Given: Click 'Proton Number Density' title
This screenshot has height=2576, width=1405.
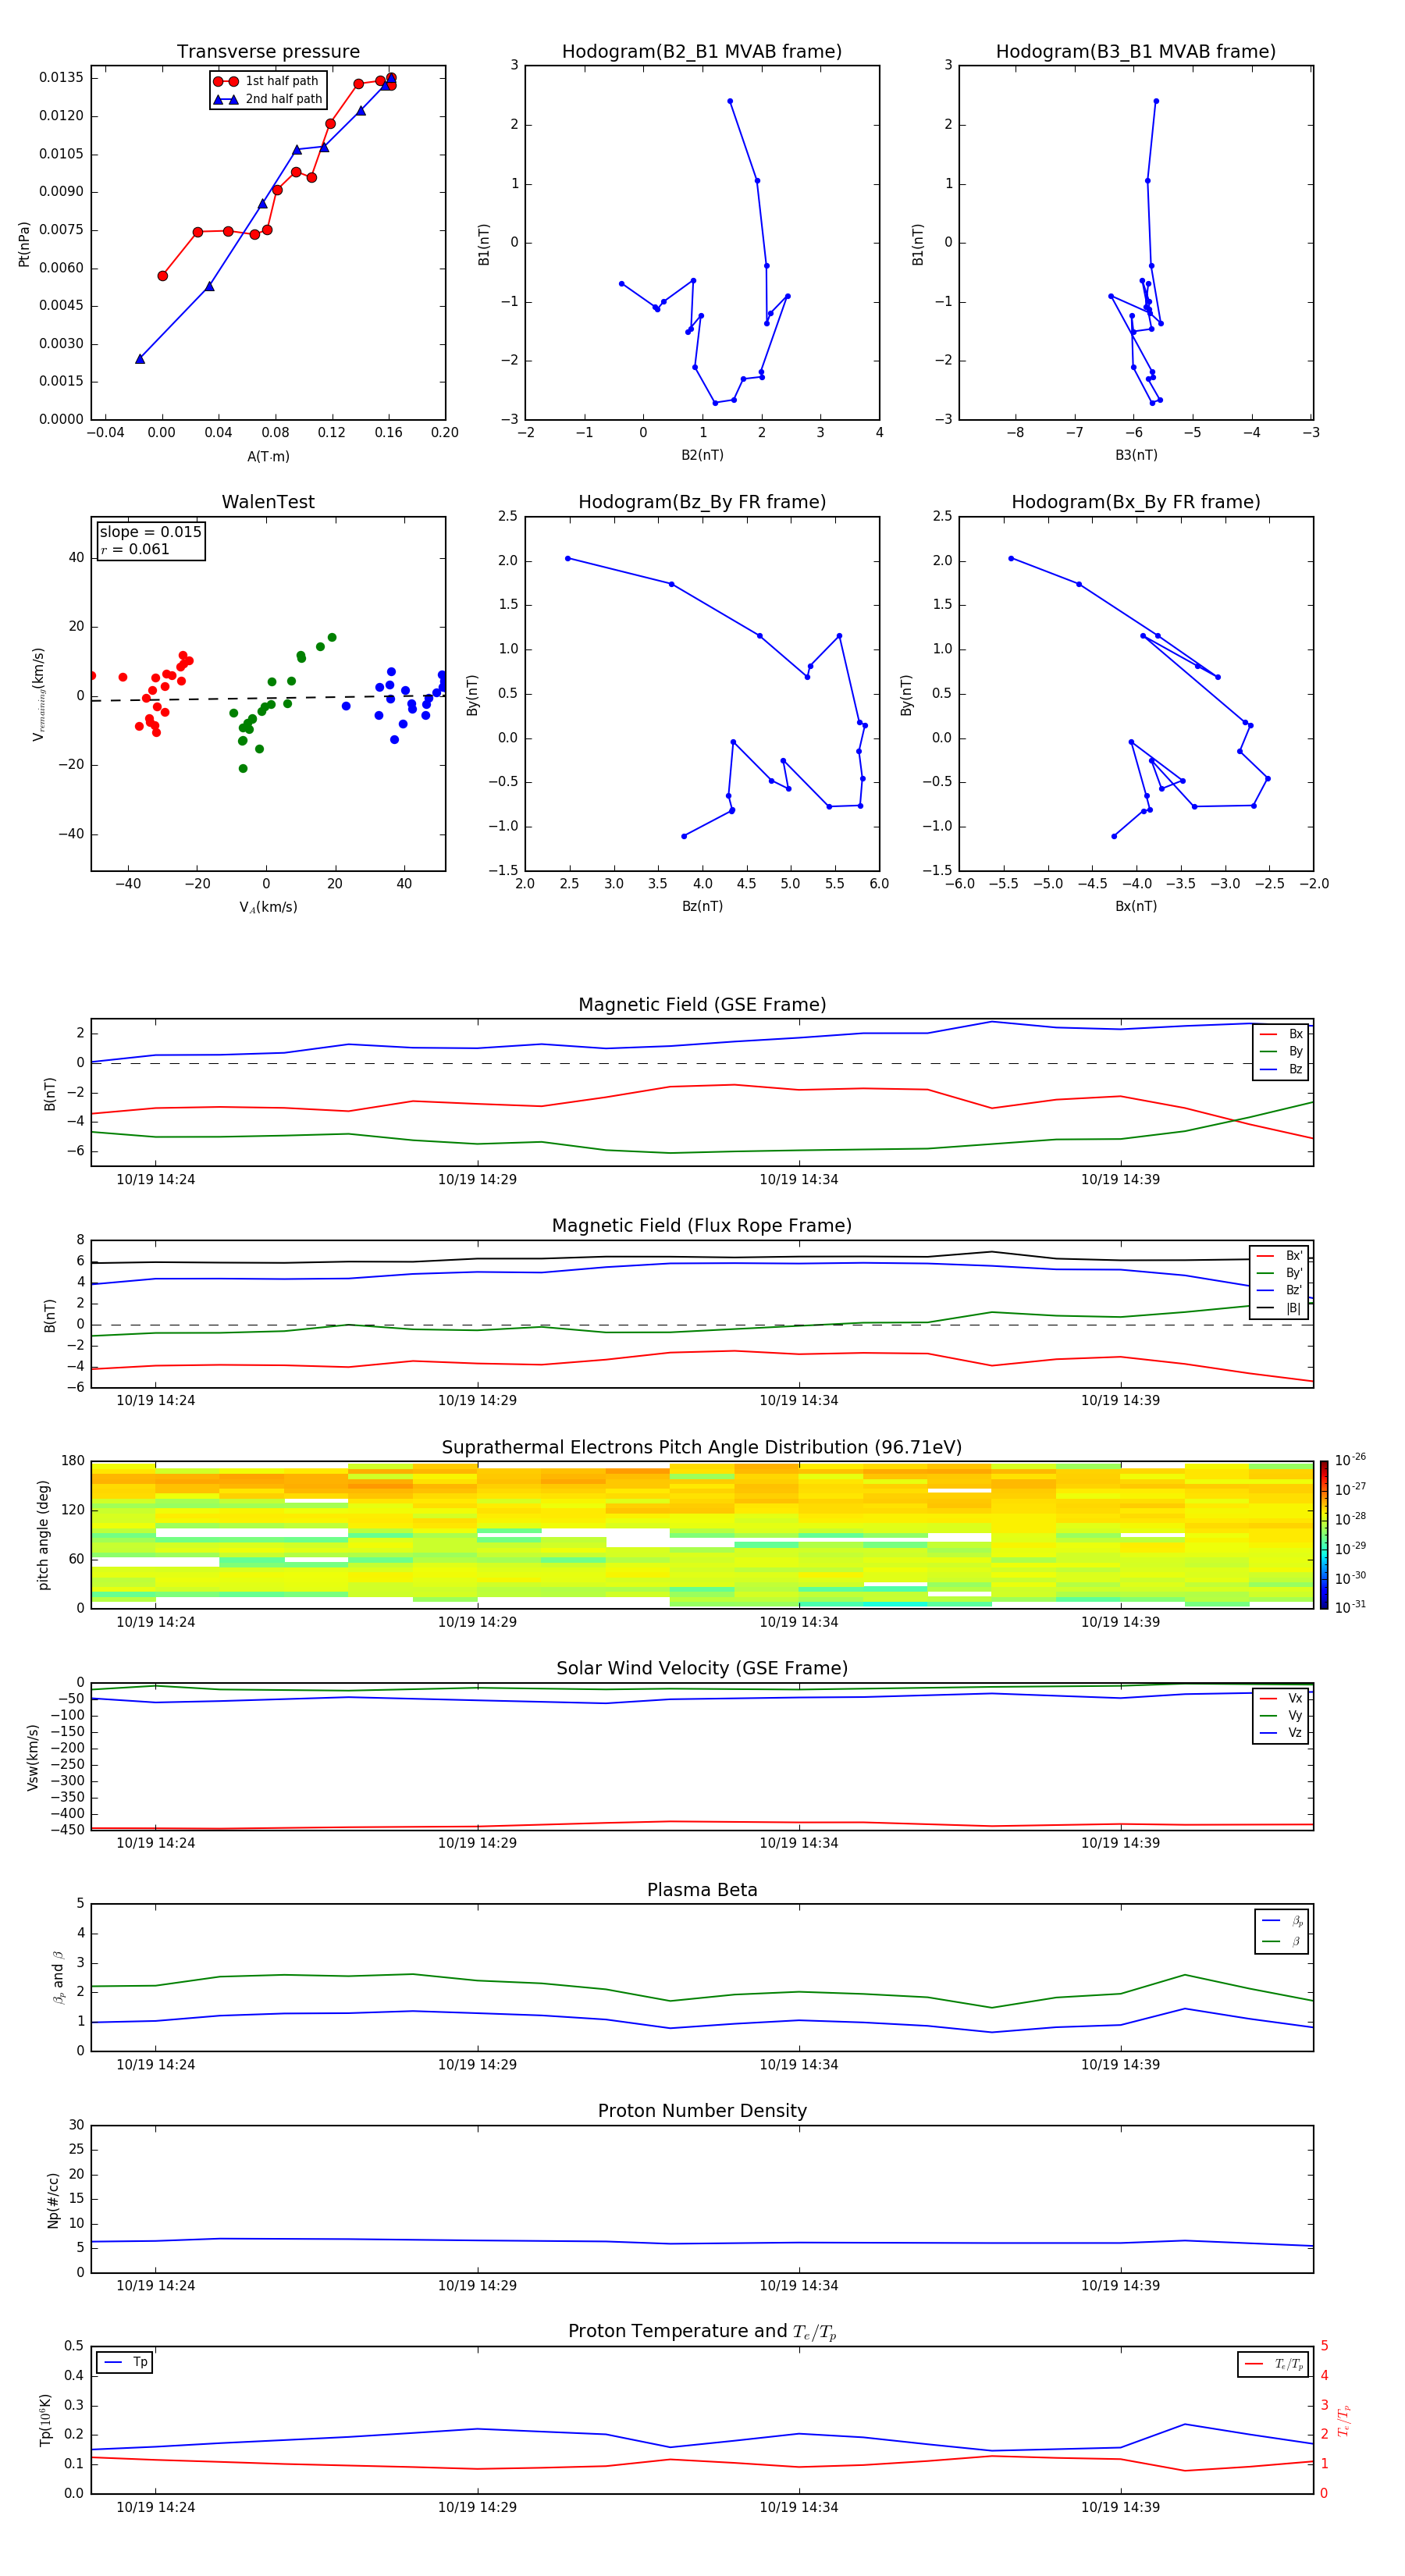Looking at the screenshot, I should point(702,2111).
